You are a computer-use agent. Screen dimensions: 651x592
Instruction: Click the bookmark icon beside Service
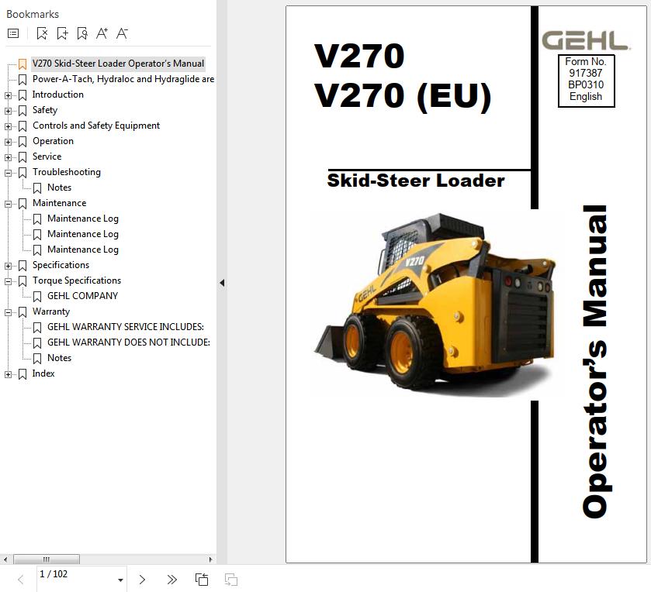click(x=23, y=157)
